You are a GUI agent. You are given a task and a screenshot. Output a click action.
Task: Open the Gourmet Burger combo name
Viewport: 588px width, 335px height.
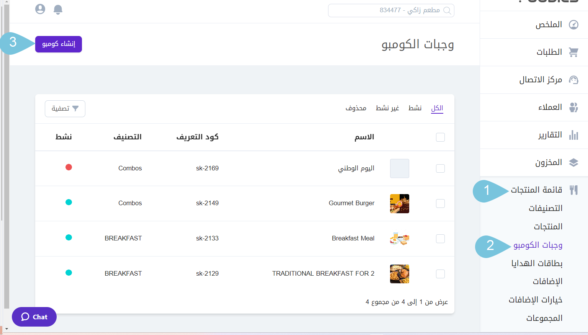(x=351, y=203)
